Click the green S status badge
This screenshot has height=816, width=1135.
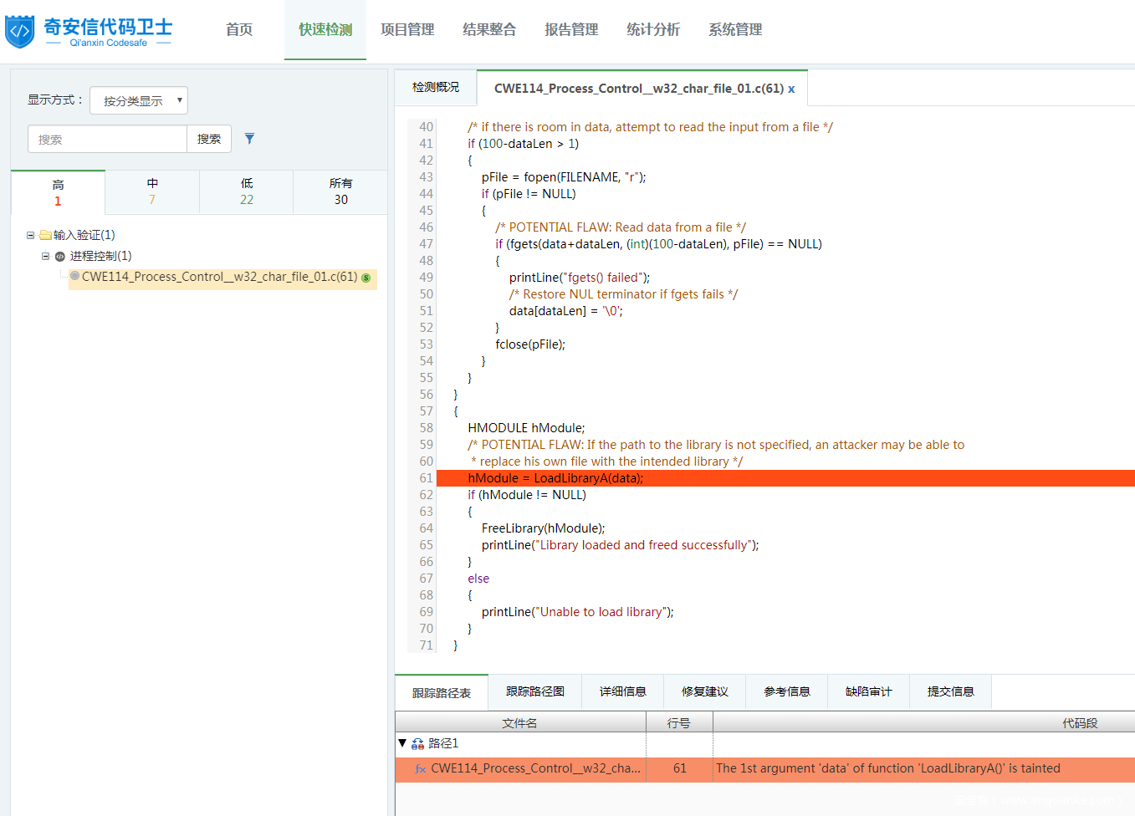366,278
